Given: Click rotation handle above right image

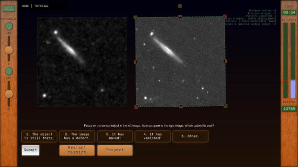Looking at the screenshot, I should [180, 6].
